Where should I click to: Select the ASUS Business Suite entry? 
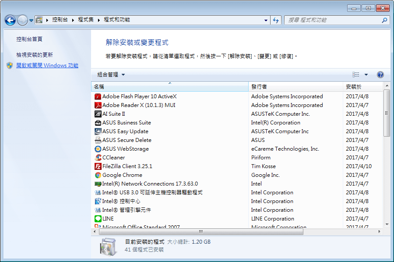(x=127, y=123)
